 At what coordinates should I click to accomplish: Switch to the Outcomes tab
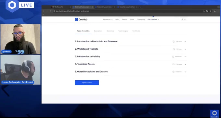pyautogui.click(x=110, y=31)
